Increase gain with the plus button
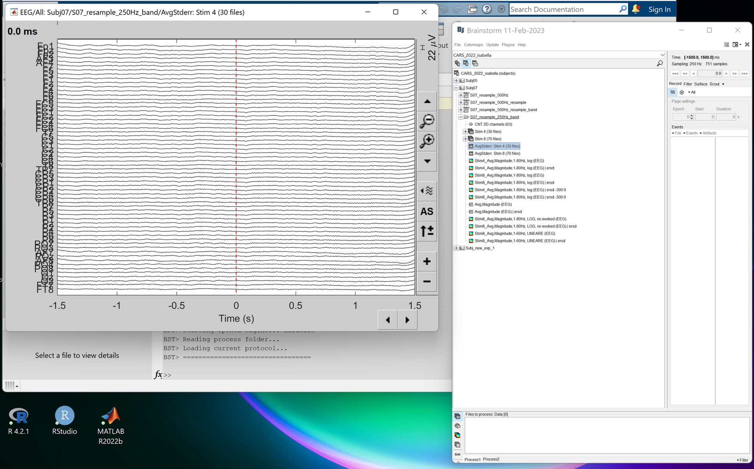This screenshot has width=754, height=469. pos(427,261)
